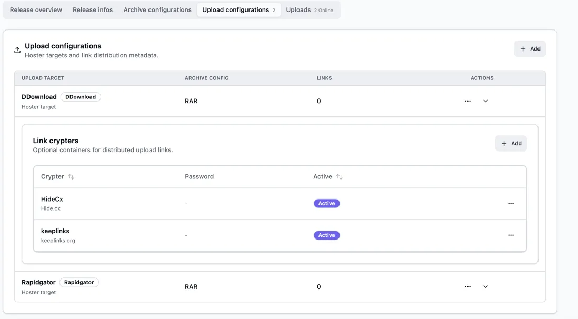Collapse the DDownload row chevron
Viewport: 578px width, 319px height.
[x=485, y=101]
